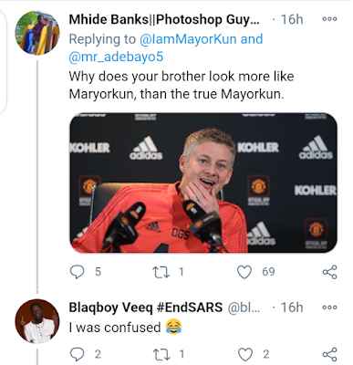Open the press conference photo
353x365 pixels.
tap(203, 182)
